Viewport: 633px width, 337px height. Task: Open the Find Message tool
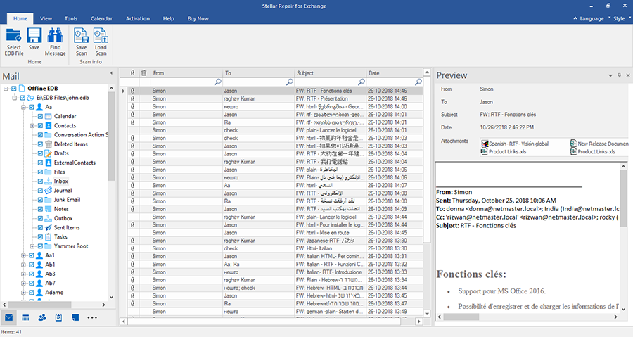pyautogui.click(x=56, y=42)
